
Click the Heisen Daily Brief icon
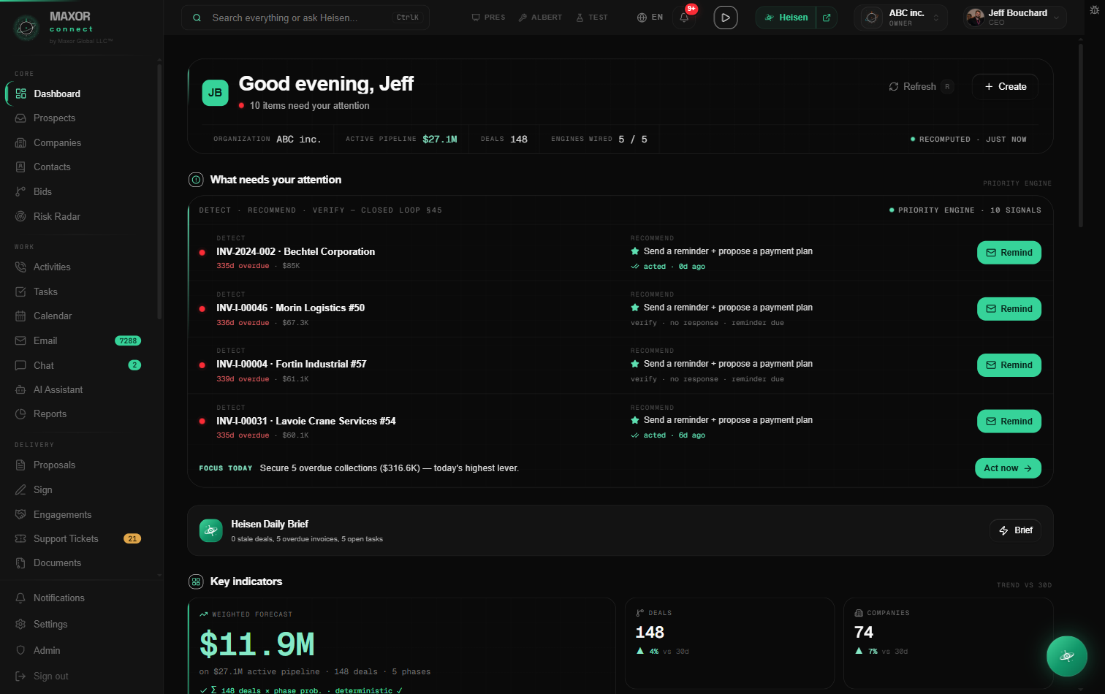pos(211,531)
